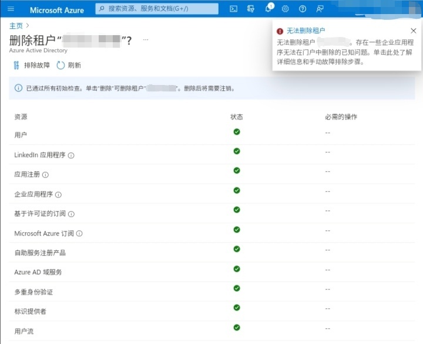Focus the search resources, services and docs field
This screenshot has width=423, height=344.
coord(157,9)
